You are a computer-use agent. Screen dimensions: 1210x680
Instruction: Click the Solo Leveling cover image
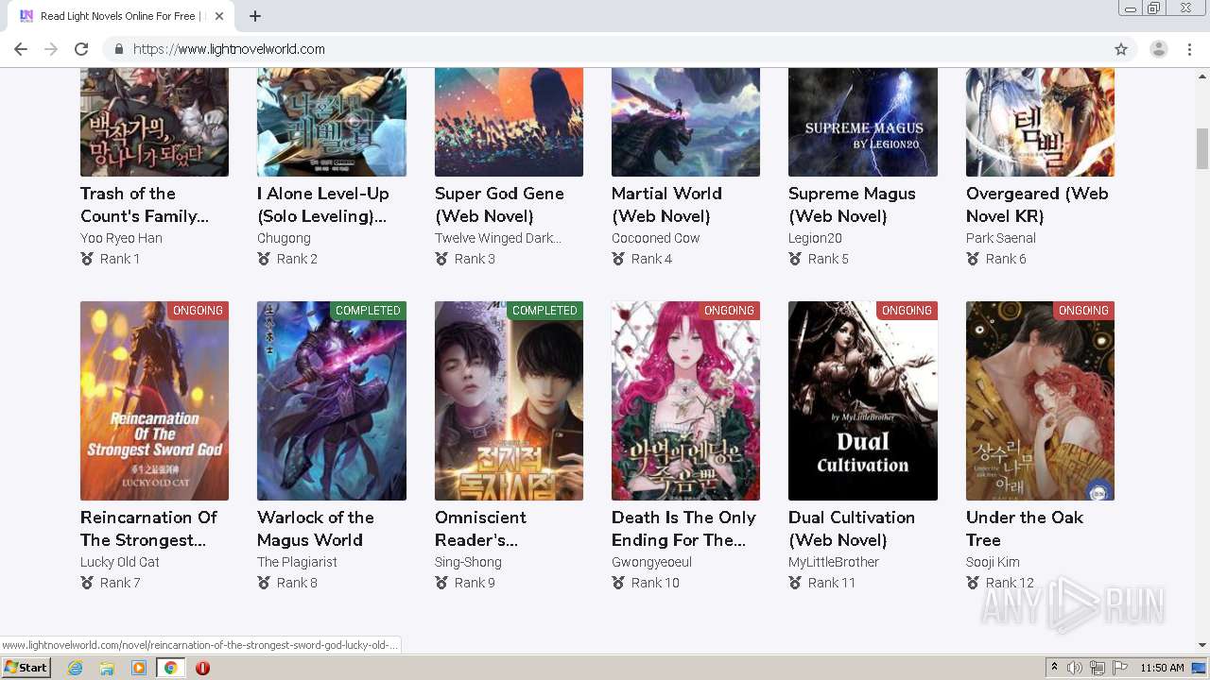click(332, 122)
